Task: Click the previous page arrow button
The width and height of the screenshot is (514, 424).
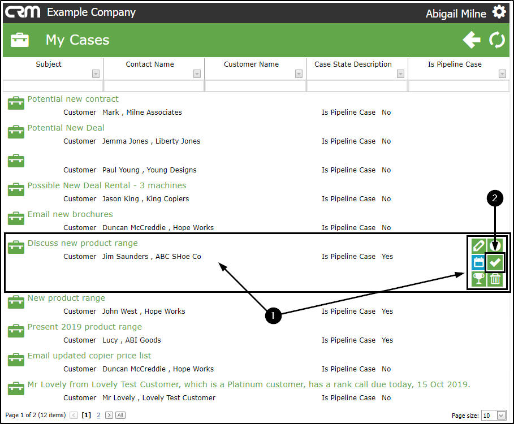Action: tap(74, 415)
